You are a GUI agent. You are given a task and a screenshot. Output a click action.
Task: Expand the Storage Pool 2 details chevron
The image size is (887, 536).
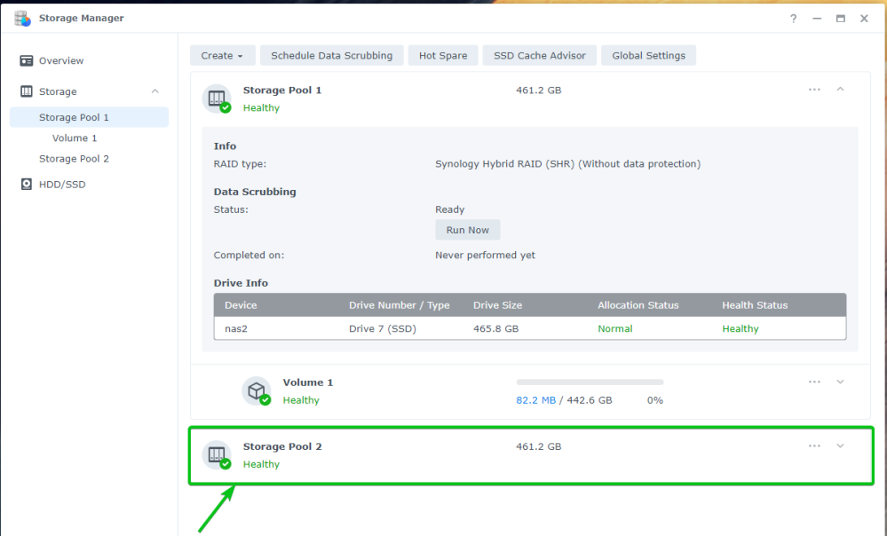click(840, 445)
